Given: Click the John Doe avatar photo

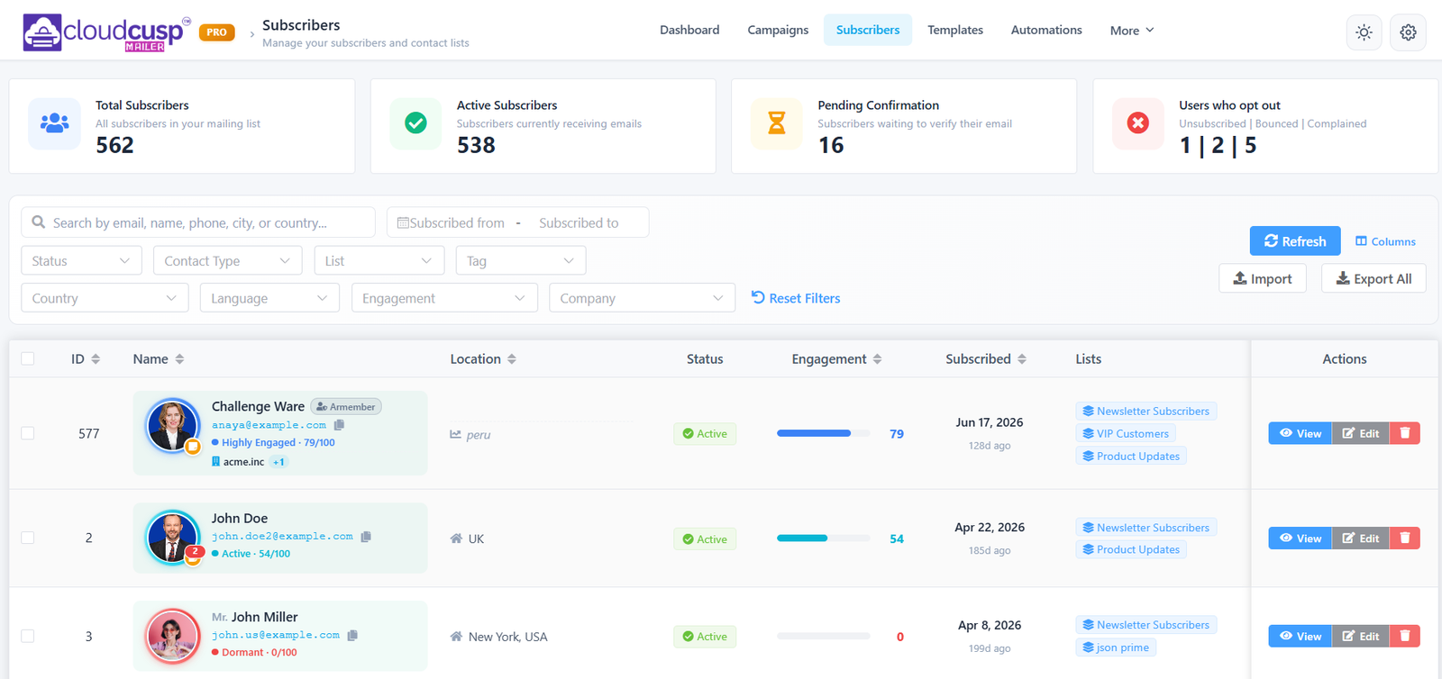Looking at the screenshot, I should pos(172,537).
